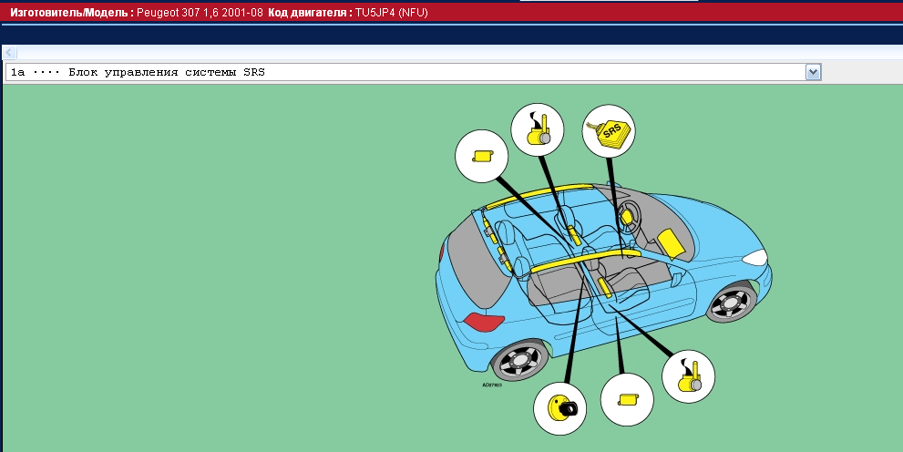Image resolution: width=903 pixels, height=452 pixels.
Task: Open the component list dropdown arrow
Action: [813, 73]
